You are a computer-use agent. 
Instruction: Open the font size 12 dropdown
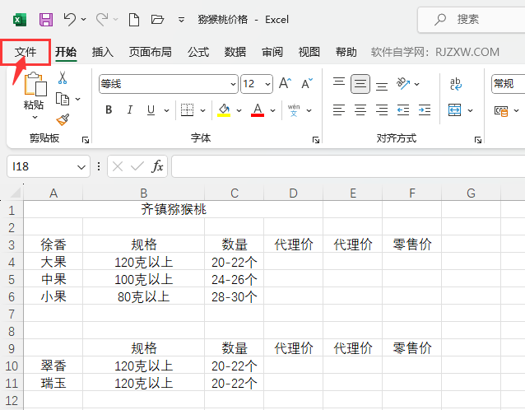pyautogui.click(x=267, y=84)
